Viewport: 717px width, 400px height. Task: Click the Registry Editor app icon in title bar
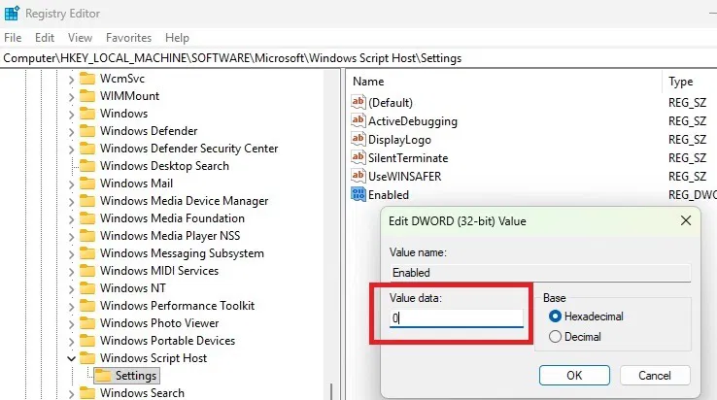point(13,14)
